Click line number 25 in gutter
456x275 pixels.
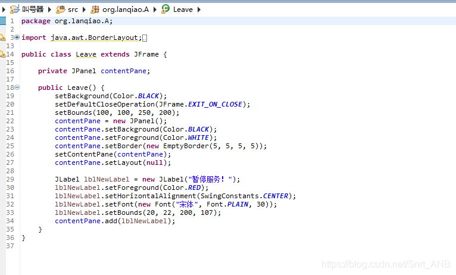pyautogui.click(x=10, y=146)
